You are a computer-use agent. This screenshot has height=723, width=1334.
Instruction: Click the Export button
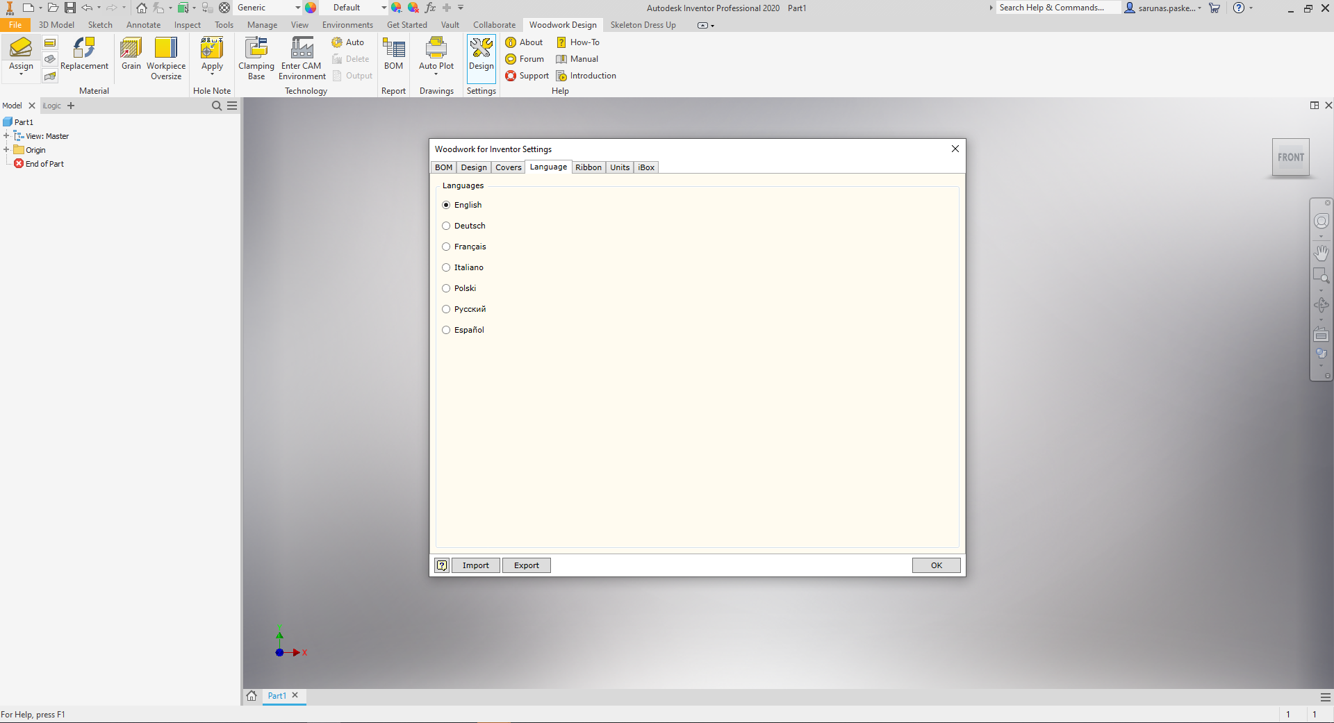(x=527, y=565)
